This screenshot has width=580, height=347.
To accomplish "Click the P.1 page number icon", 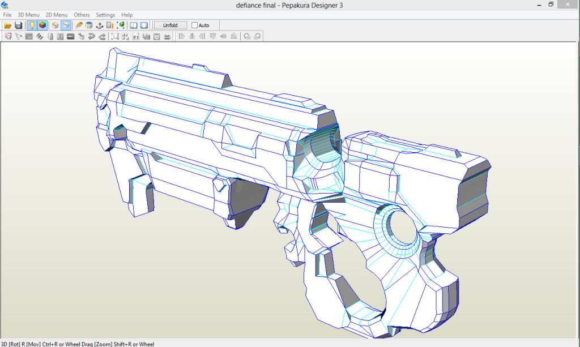I will tap(136, 36).
